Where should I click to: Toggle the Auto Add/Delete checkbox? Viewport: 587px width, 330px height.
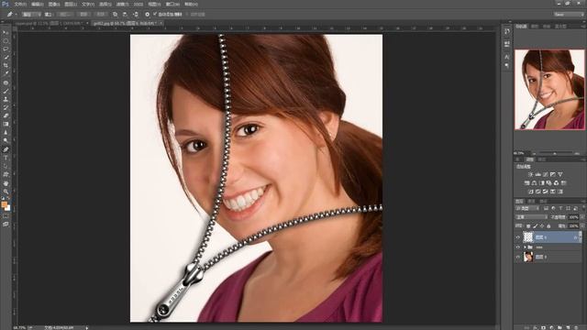coord(155,15)
